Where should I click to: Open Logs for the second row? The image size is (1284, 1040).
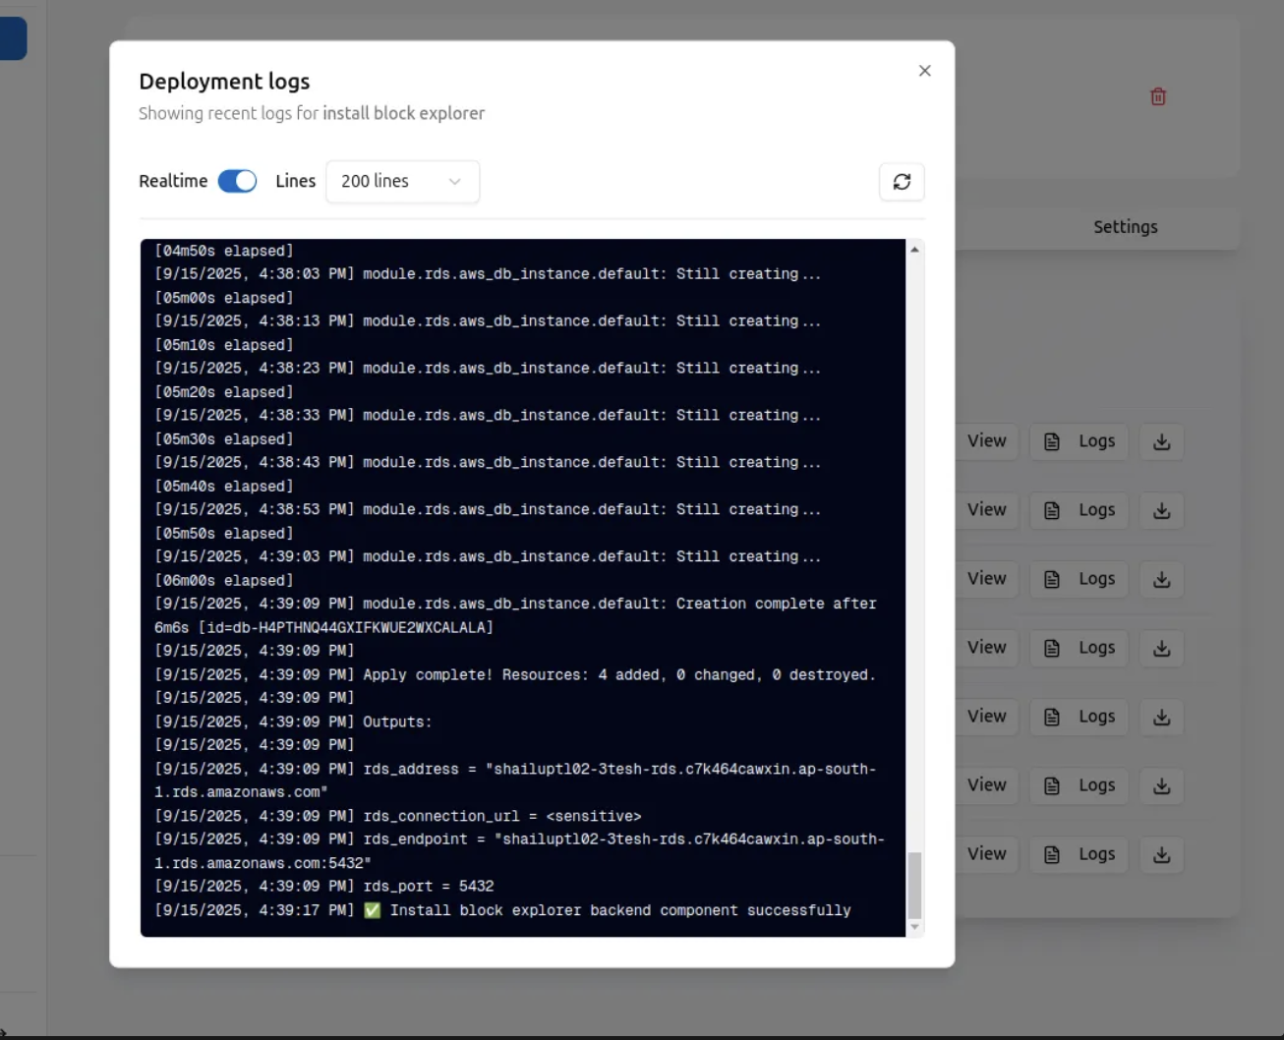click(1080, 510)
